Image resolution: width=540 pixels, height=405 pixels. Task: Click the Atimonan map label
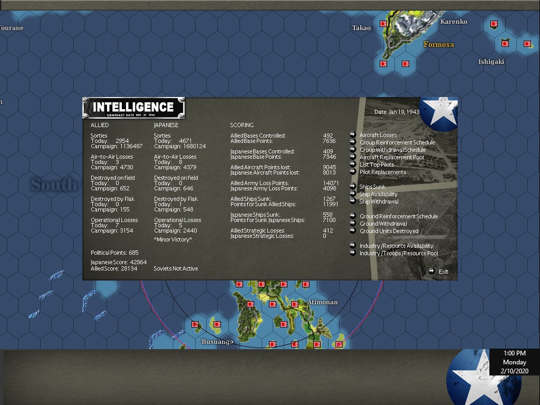click(x=323, y=302)
